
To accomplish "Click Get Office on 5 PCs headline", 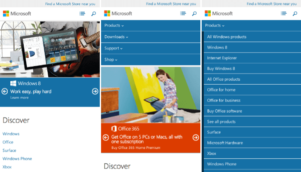I will pyautogui.click(x=147, y=139).
